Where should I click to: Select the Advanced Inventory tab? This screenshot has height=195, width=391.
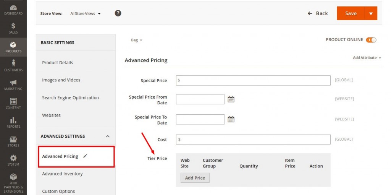[x=62, y=174]
